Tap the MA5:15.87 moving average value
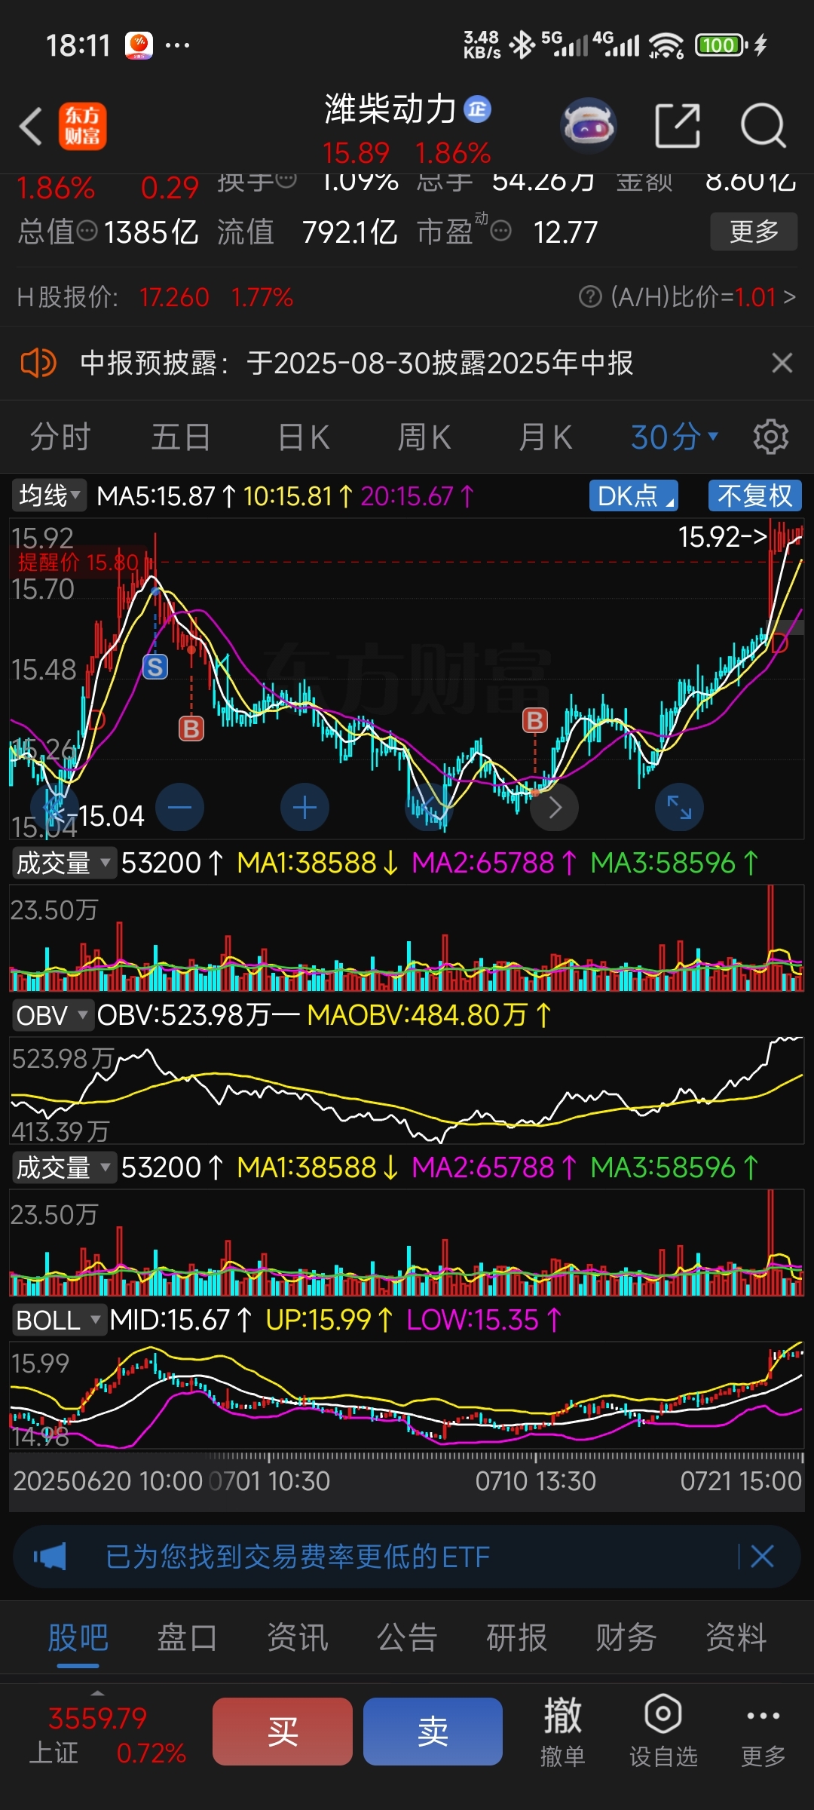The width and height of the screenshot is (814, 1810). (x=156, y=495)
